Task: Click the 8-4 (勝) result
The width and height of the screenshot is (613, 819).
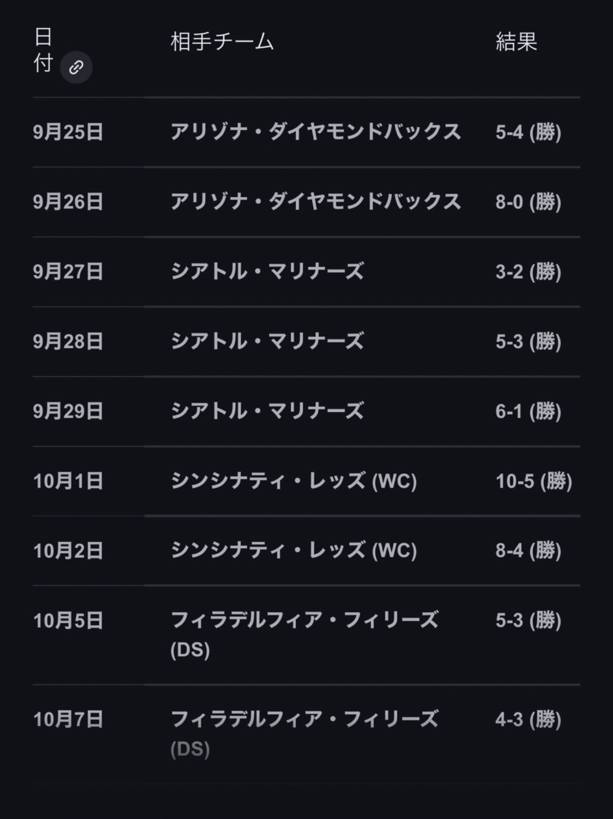Action: coord(528,551)
